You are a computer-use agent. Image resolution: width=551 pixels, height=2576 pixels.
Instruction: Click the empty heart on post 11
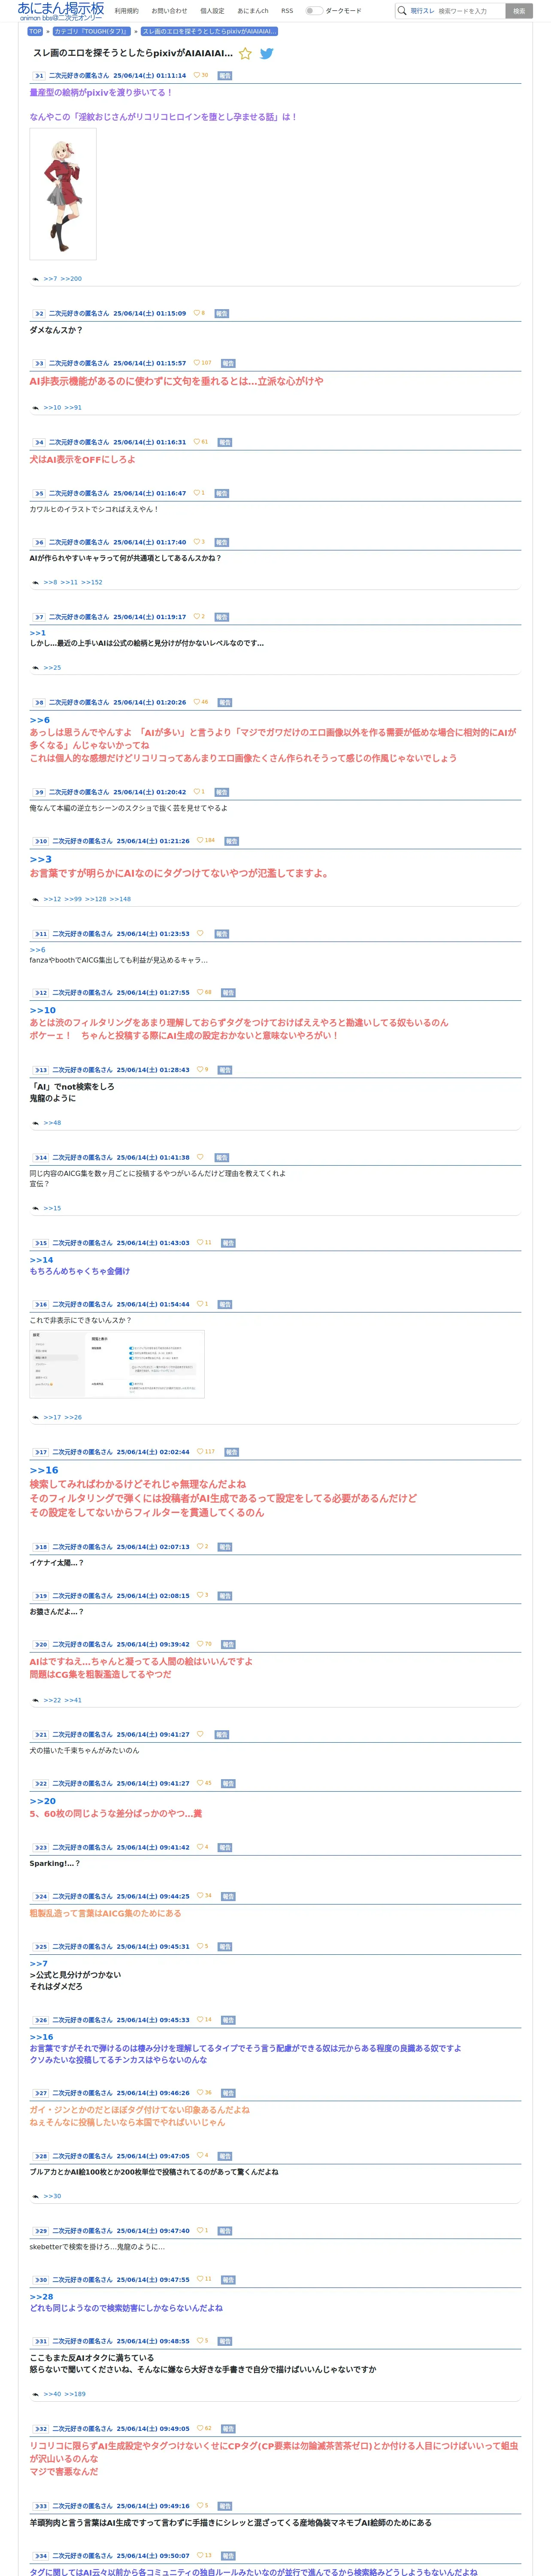pyautogui.click(x=200, y=934)
